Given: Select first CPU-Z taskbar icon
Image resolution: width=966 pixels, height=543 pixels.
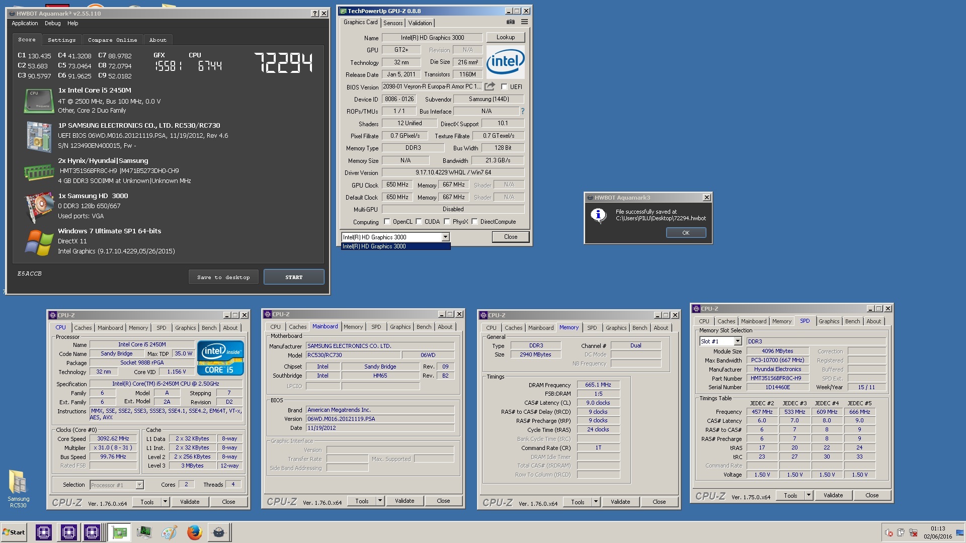Looking at the screenshot, I should tap(44, 532).
